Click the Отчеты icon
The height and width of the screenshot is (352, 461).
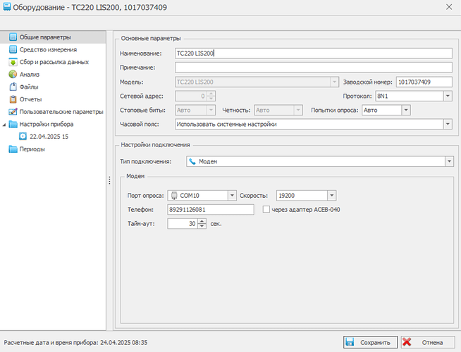coord(13,99)
